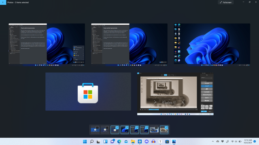Screen dimensions: 259x145
Task: Click the Photos app icon in the taskbar
Action: 174,141
